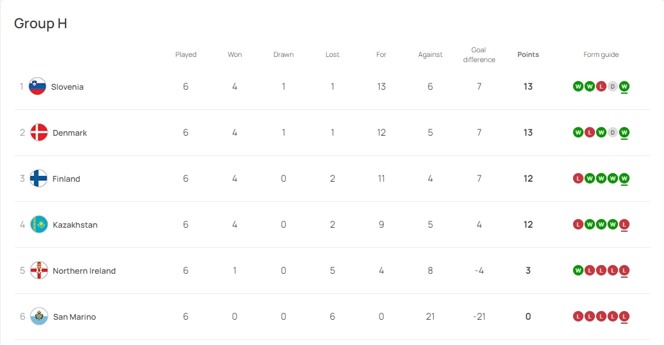Click Finland's first red L form badge
The width and height of the screenshot is (664, 345).
pos(578,178)
